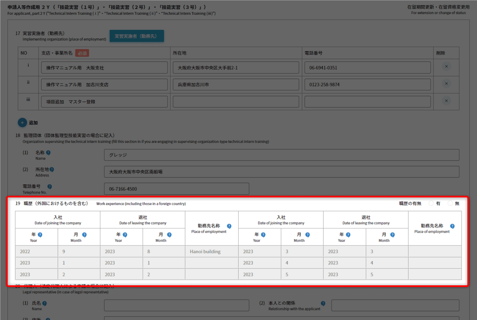
Task: Click the blue plus 追加 icon
Action: point(22,123)
